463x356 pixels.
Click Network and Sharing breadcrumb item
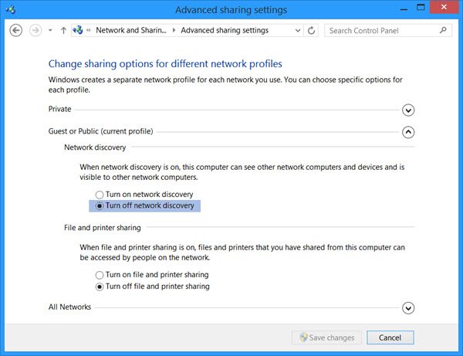[130, 31]
